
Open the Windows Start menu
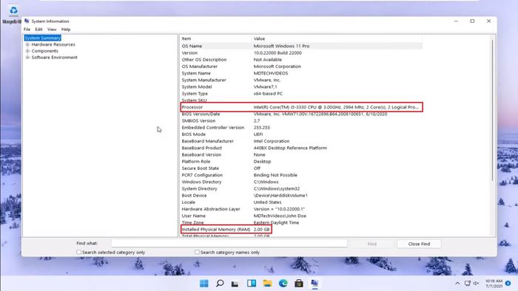click(x=203, y=284)
